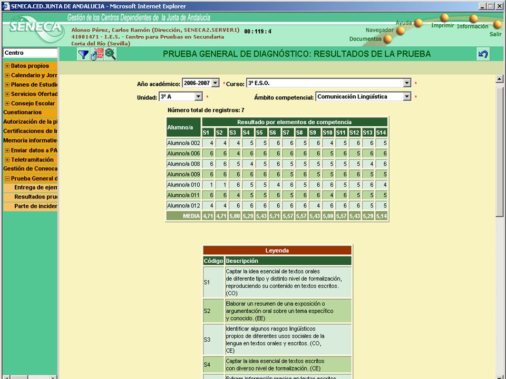Click the Navegador link text
Image resolution: width=506 pixels, height=379 pixels.
379,30
